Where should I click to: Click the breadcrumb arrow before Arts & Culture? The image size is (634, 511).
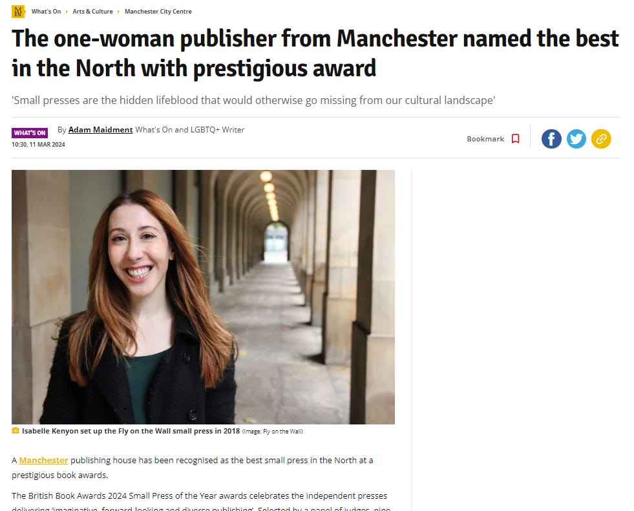coord(67,12)
